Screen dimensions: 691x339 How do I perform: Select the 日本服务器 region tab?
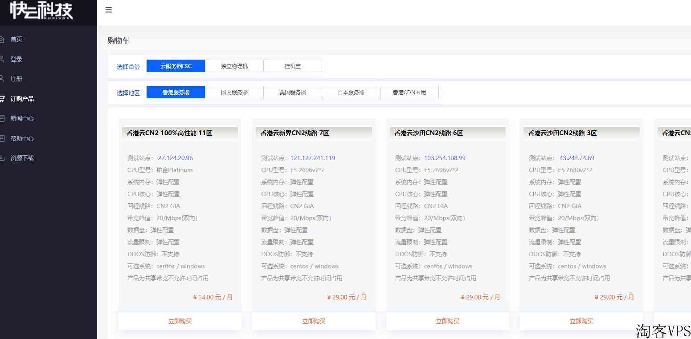coord(351,92)
